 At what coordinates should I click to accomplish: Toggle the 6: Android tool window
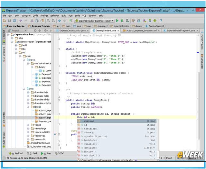(16, 153)
